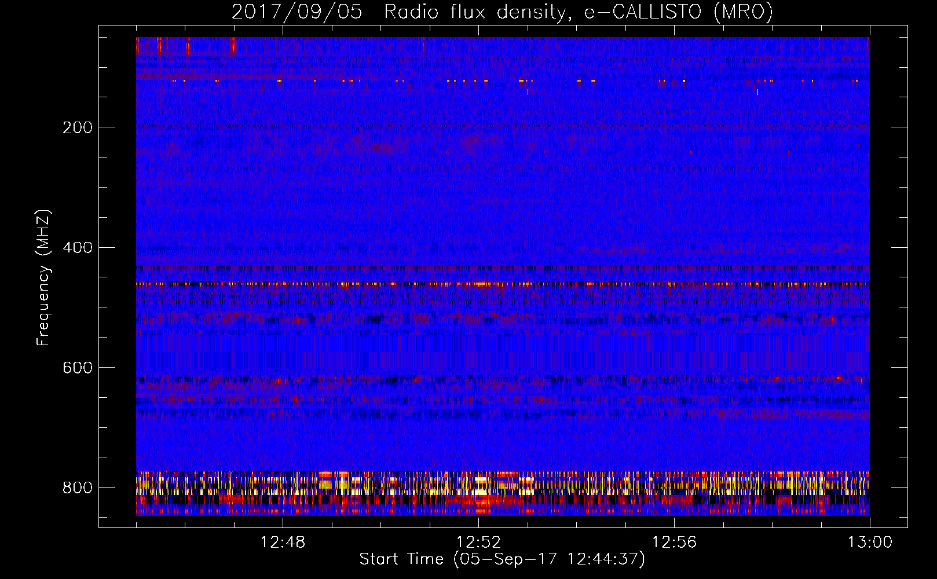The image size is (937, 579).
Task: Click the "Start Time (05-Sep-17 12:44:37)" label
Action: pyautogui.click(x=502, y=559)
